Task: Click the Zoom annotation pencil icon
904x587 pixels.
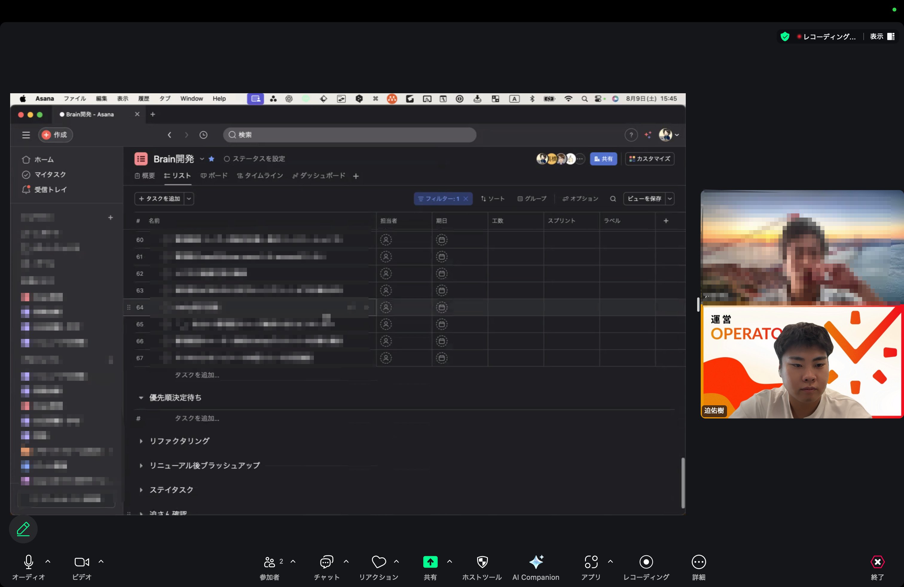Action: 23,529
